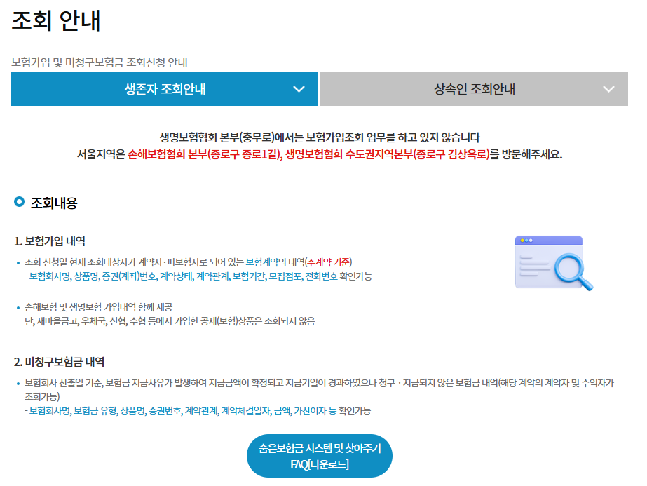Image resolution: width=647 pixels, height=486 pixels.
Task: Click the 보험가입 및 미청구보험금 조회신청 안내 subtitle
Action: (100, 62)
